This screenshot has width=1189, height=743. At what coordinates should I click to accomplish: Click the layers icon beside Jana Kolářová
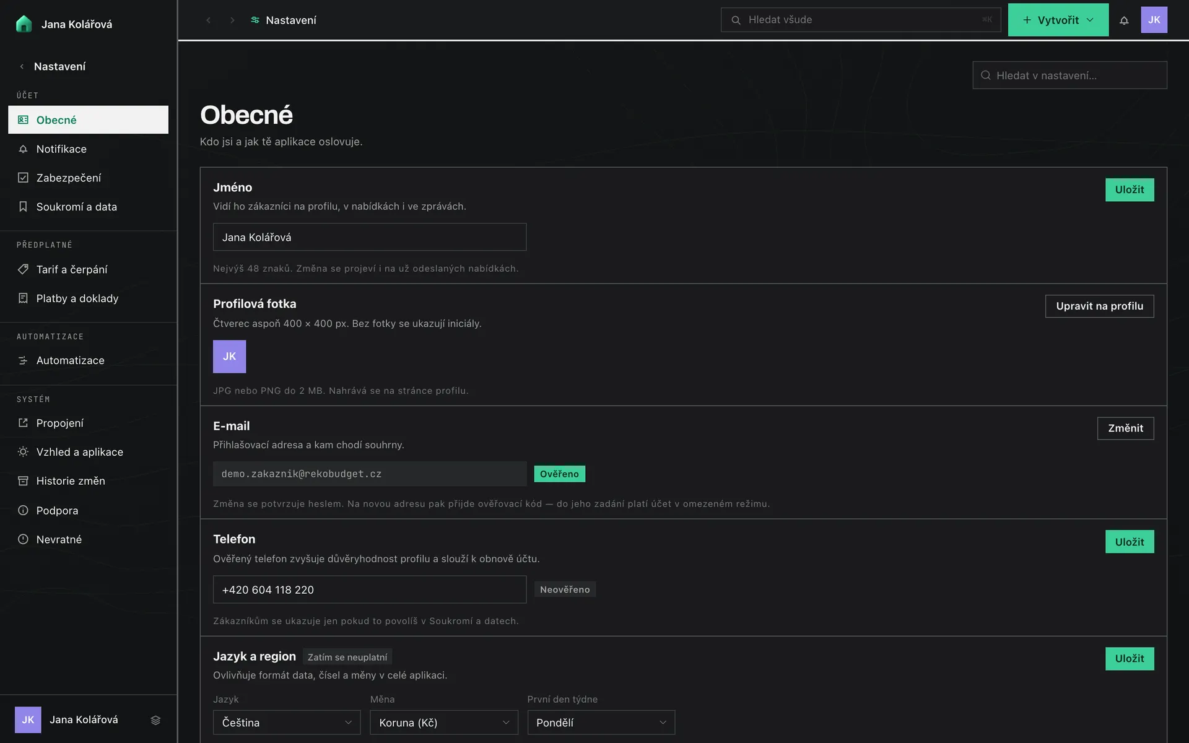click(x=155, y=719)
